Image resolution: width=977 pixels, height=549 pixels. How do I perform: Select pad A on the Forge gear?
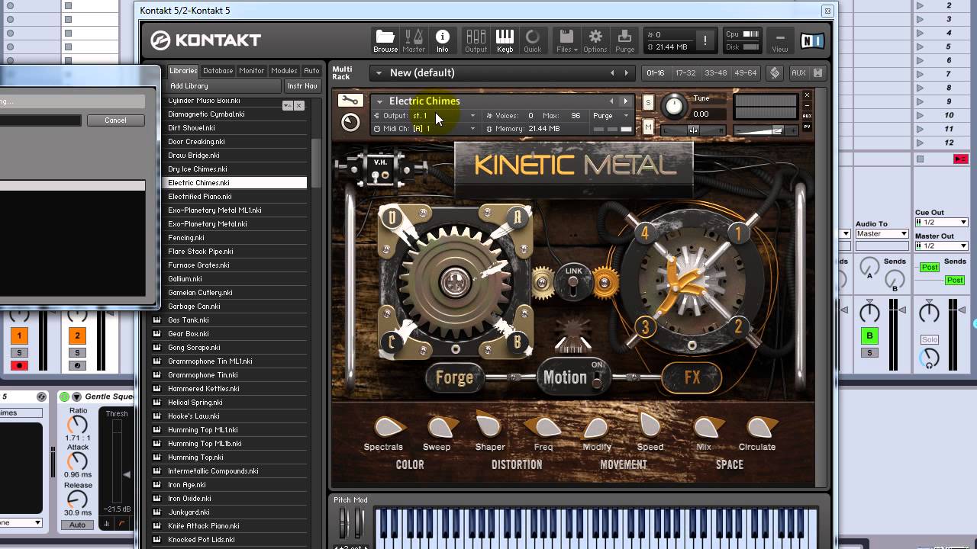tap(518, 217)
